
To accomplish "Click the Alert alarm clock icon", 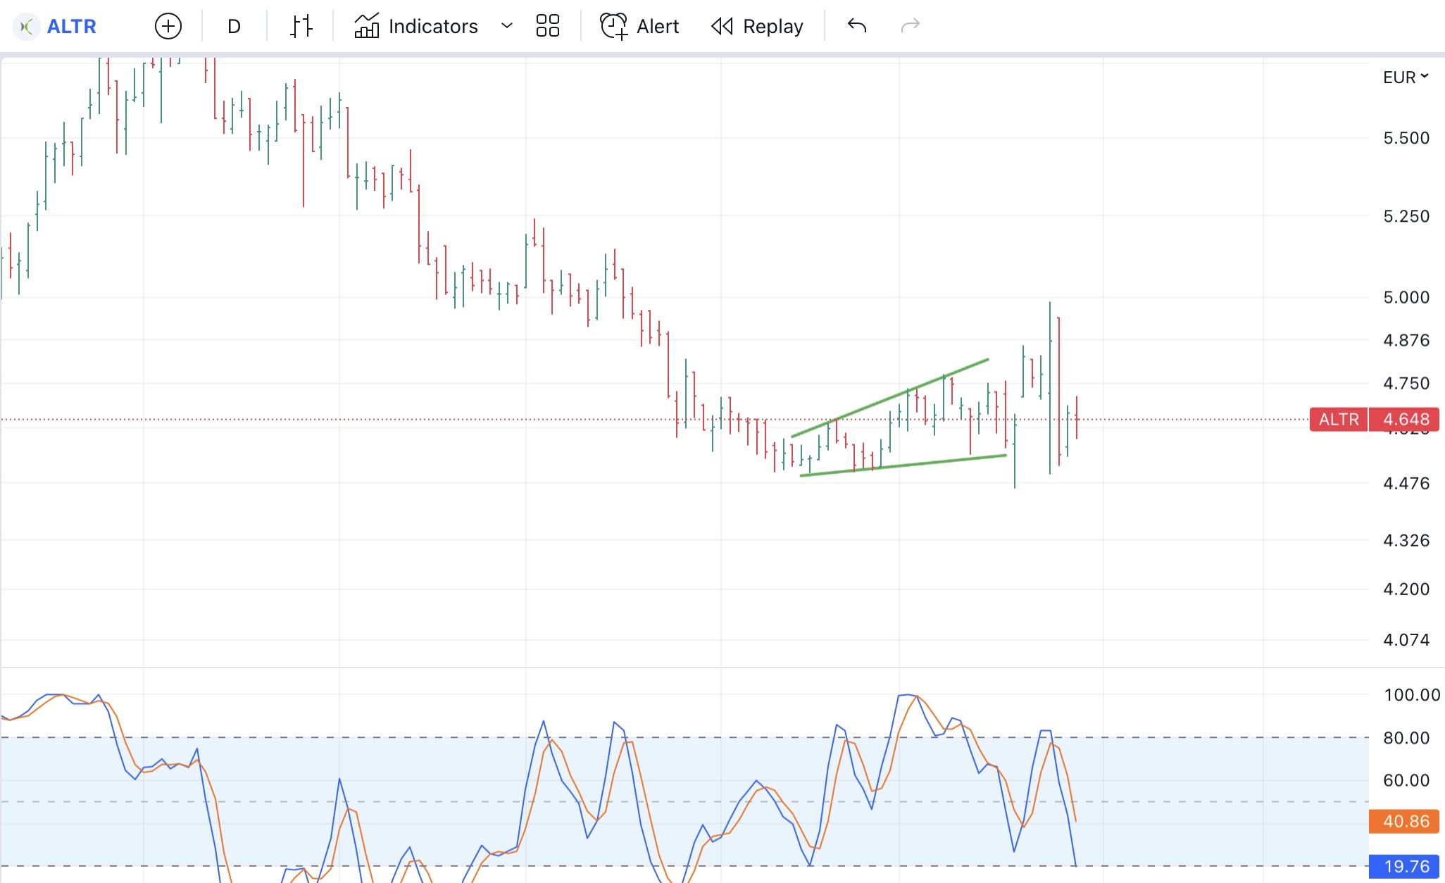I will 613,27.
